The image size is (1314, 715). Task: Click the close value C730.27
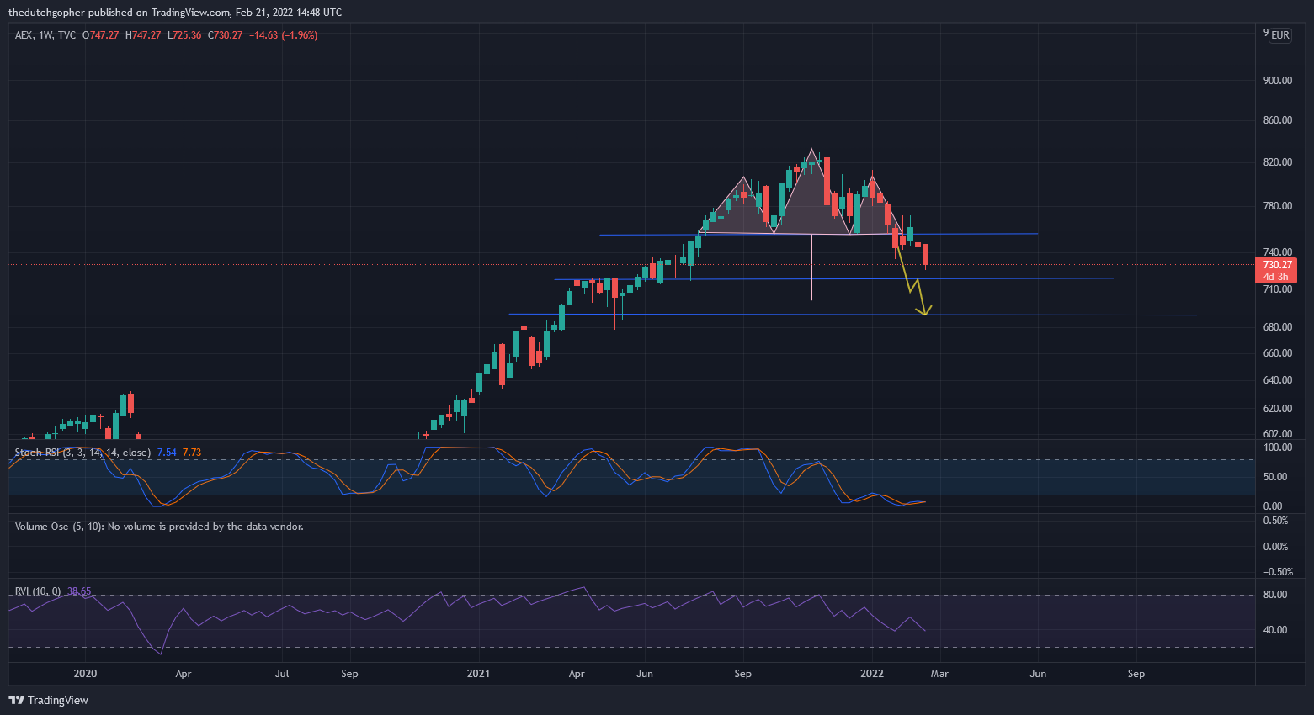coord(226,35)
